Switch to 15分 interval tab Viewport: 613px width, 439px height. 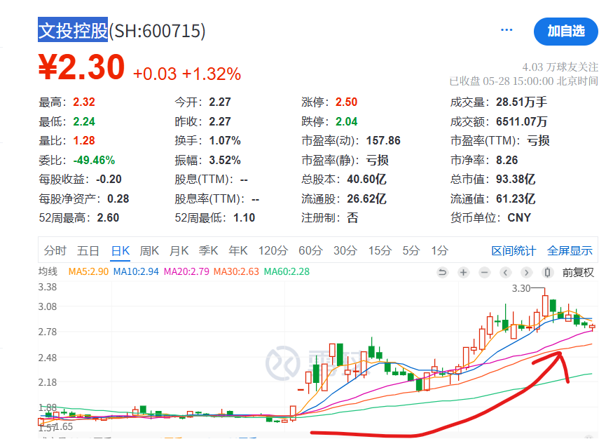point(380,250)
